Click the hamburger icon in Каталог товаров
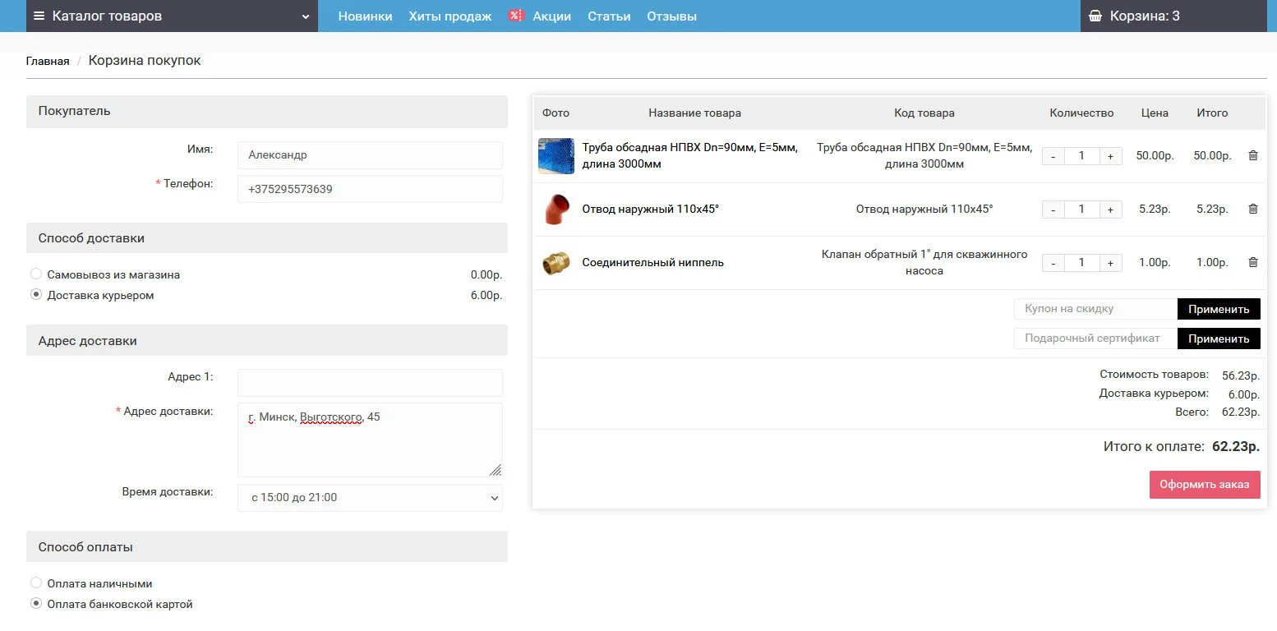 (x=39, y=16)
